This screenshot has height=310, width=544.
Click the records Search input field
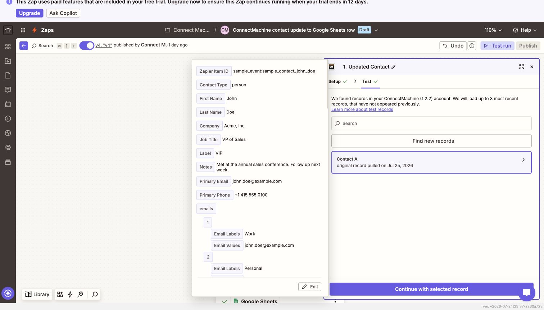click(x=431, y=123)
